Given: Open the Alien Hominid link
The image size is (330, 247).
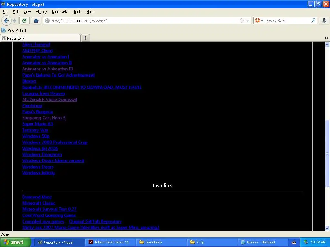Looking at the screenshot, I should [36, 44].
